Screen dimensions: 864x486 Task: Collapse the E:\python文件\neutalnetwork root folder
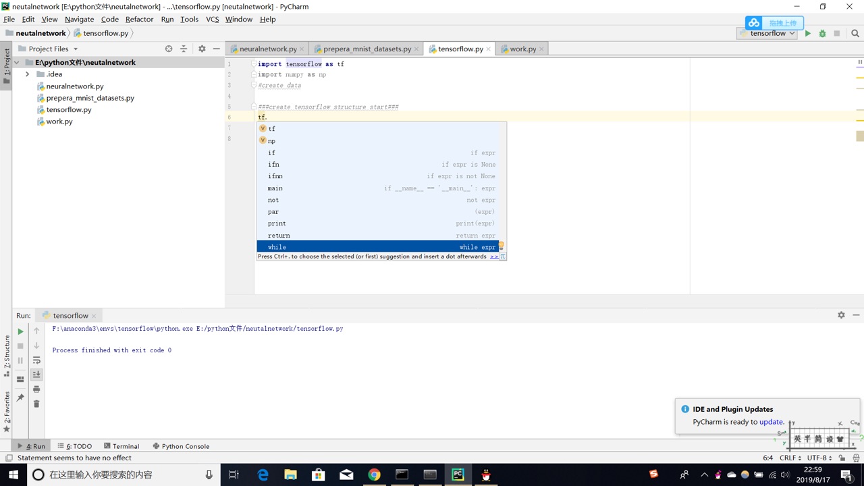(17, 62)
